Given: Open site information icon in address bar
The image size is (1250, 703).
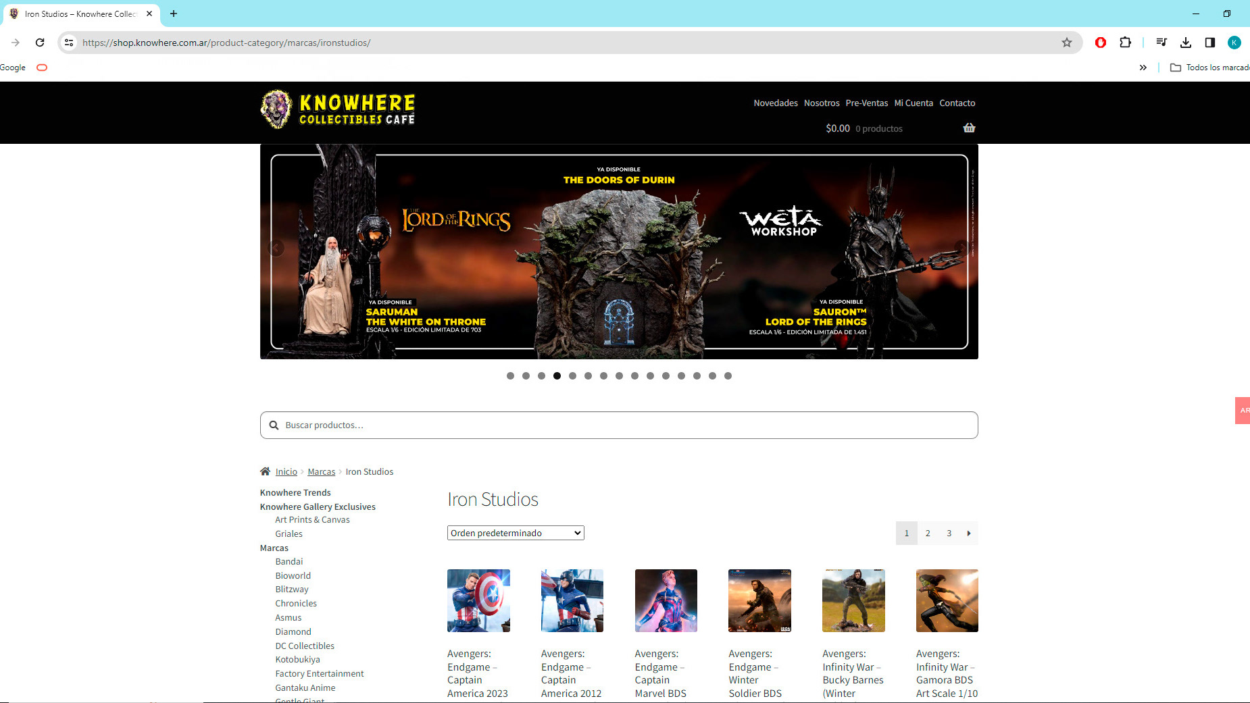Looking at the screenshot, I should tap(68, 43).
